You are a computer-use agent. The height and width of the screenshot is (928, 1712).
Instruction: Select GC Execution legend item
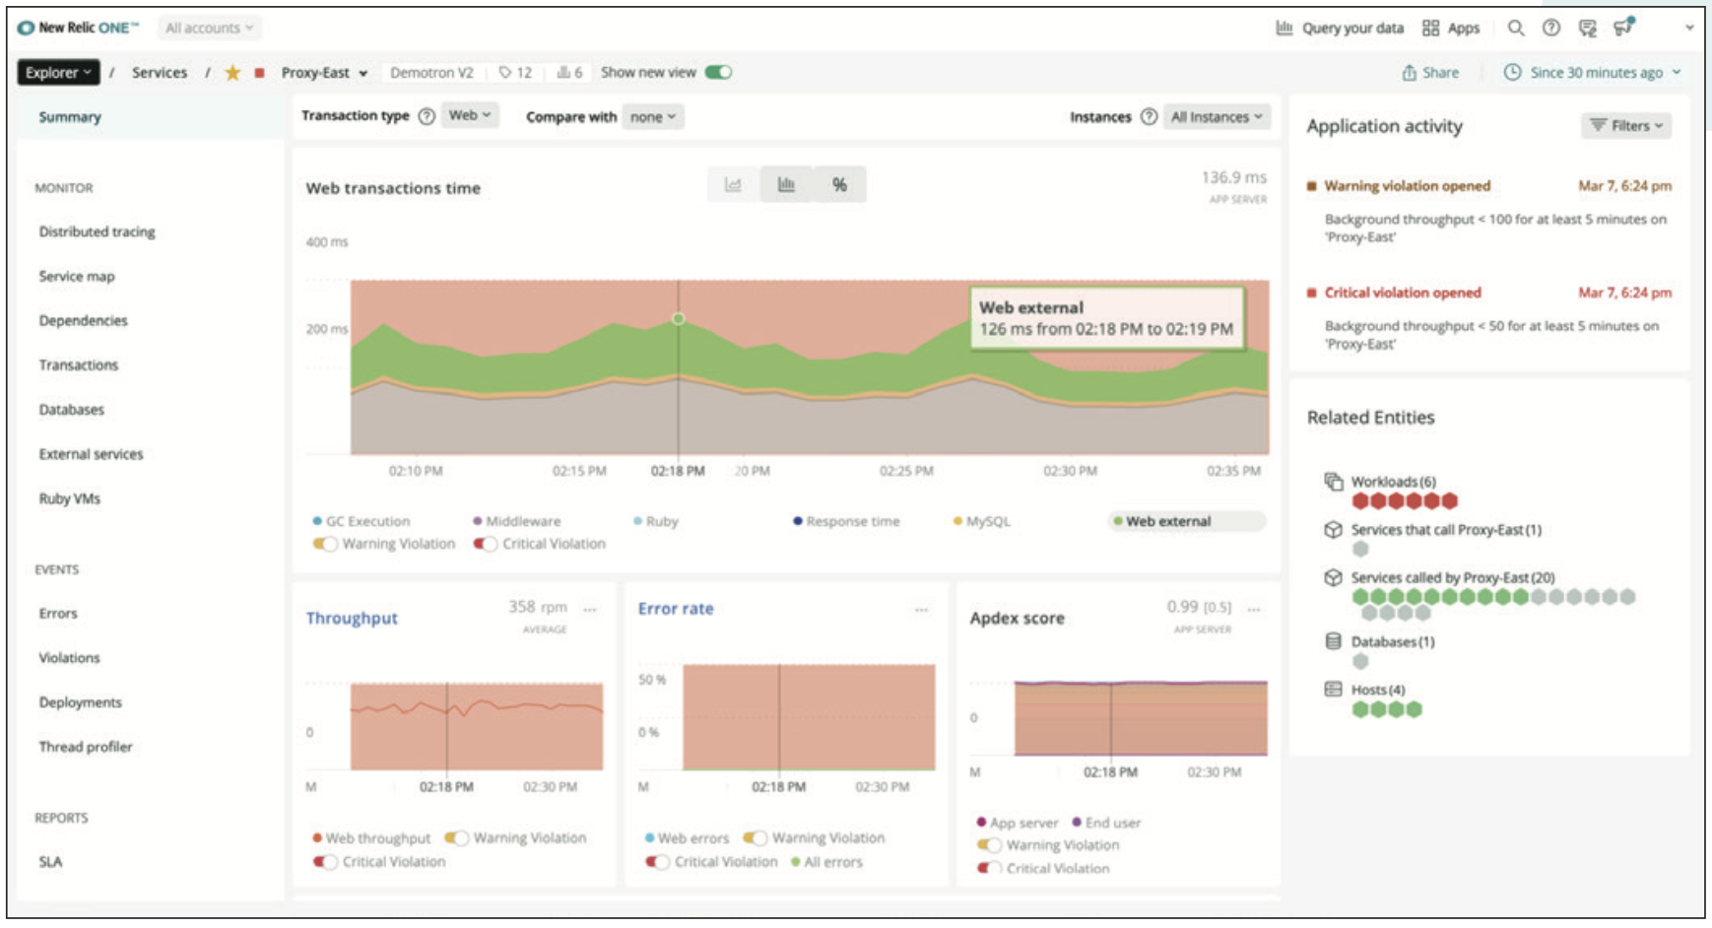[x=362, y=521]
